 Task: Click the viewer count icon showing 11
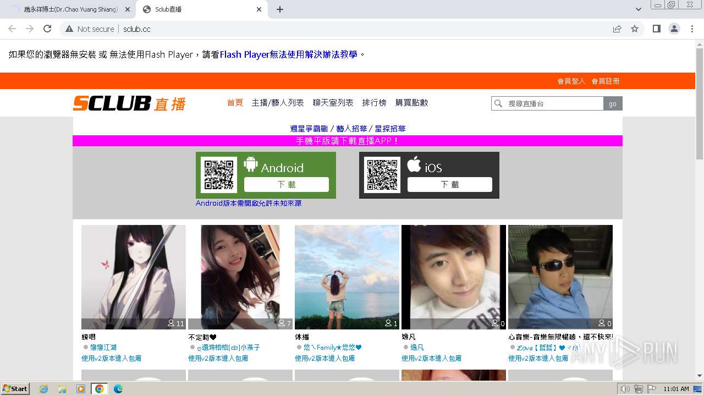tap(171, 323)
